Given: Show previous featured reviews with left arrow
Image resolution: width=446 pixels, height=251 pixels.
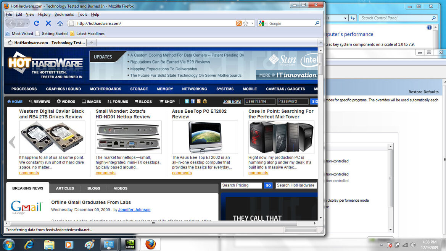Looking at the screenshot, I should point(12,142).
